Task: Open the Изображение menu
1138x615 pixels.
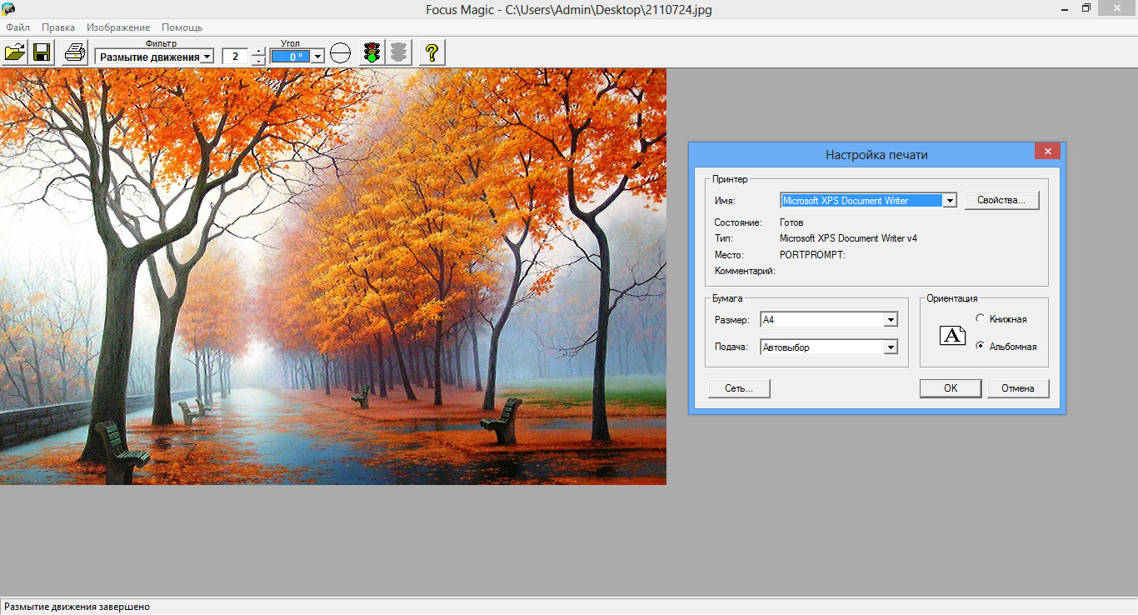Action: pos(118,27)
